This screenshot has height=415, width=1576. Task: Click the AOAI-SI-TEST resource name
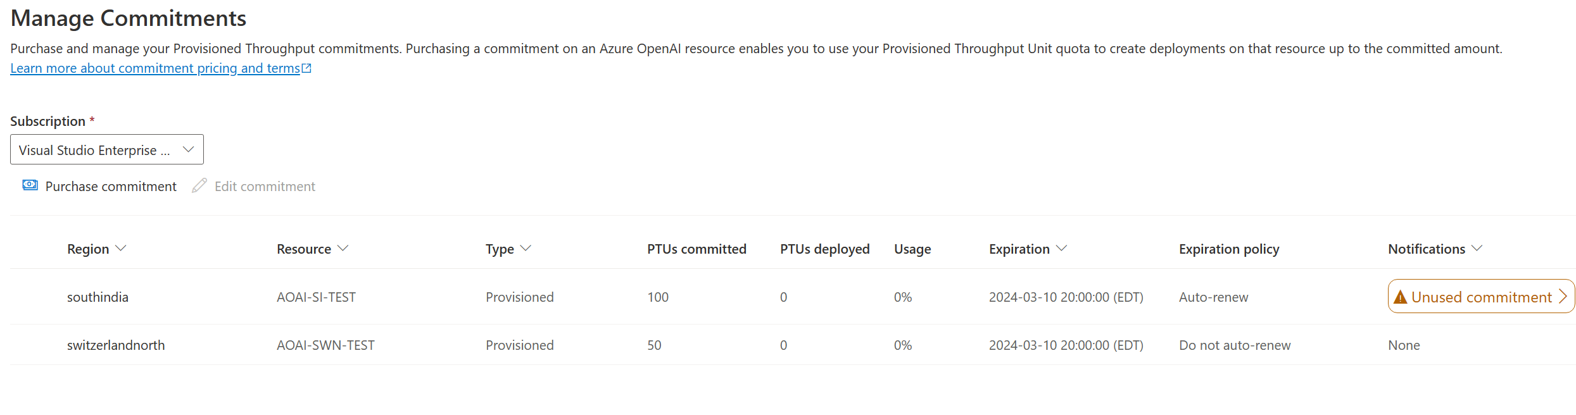click(x=316, y=297)
